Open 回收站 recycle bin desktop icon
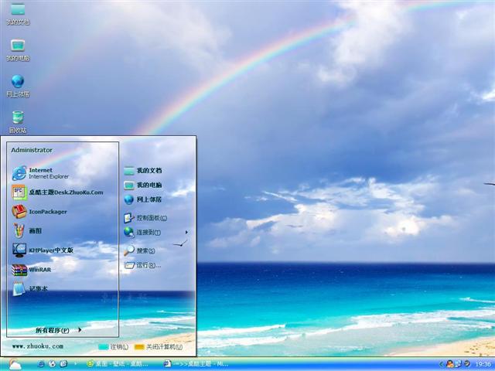Screen dimensions: 495x371 click(x=18, y=122)
